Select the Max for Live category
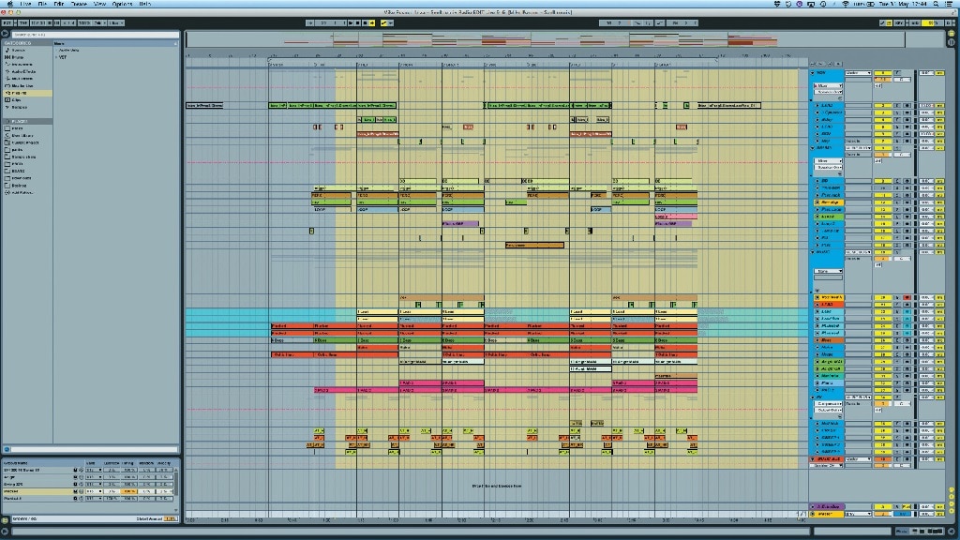This screenshot has width=960, height=540. 22,85
